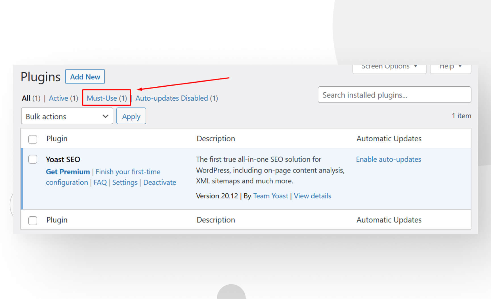Screen dimensions: 491x299
Task: Open the Bulk actions dropdown
Action: pos(67,116)
